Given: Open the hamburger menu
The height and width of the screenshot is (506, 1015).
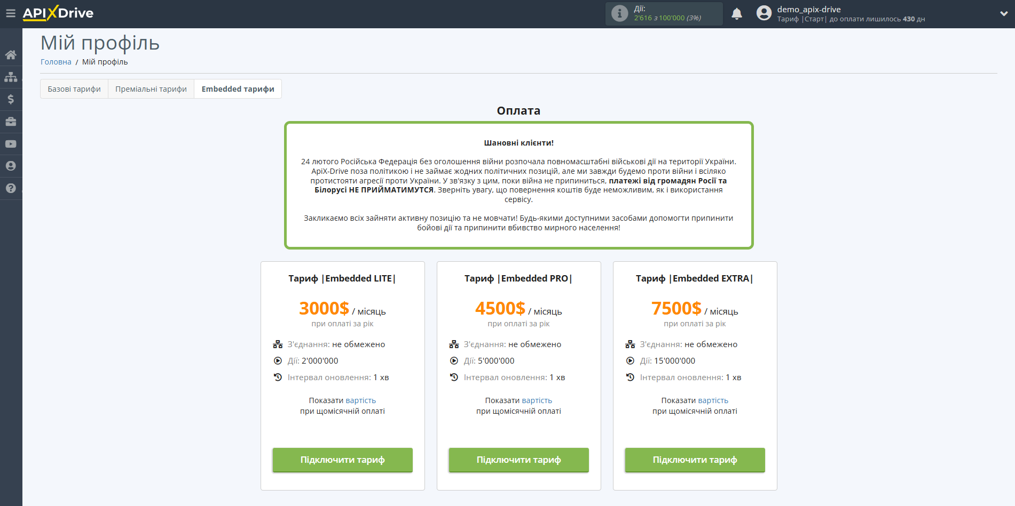Looking at the screenshot, I should (11, 13).
